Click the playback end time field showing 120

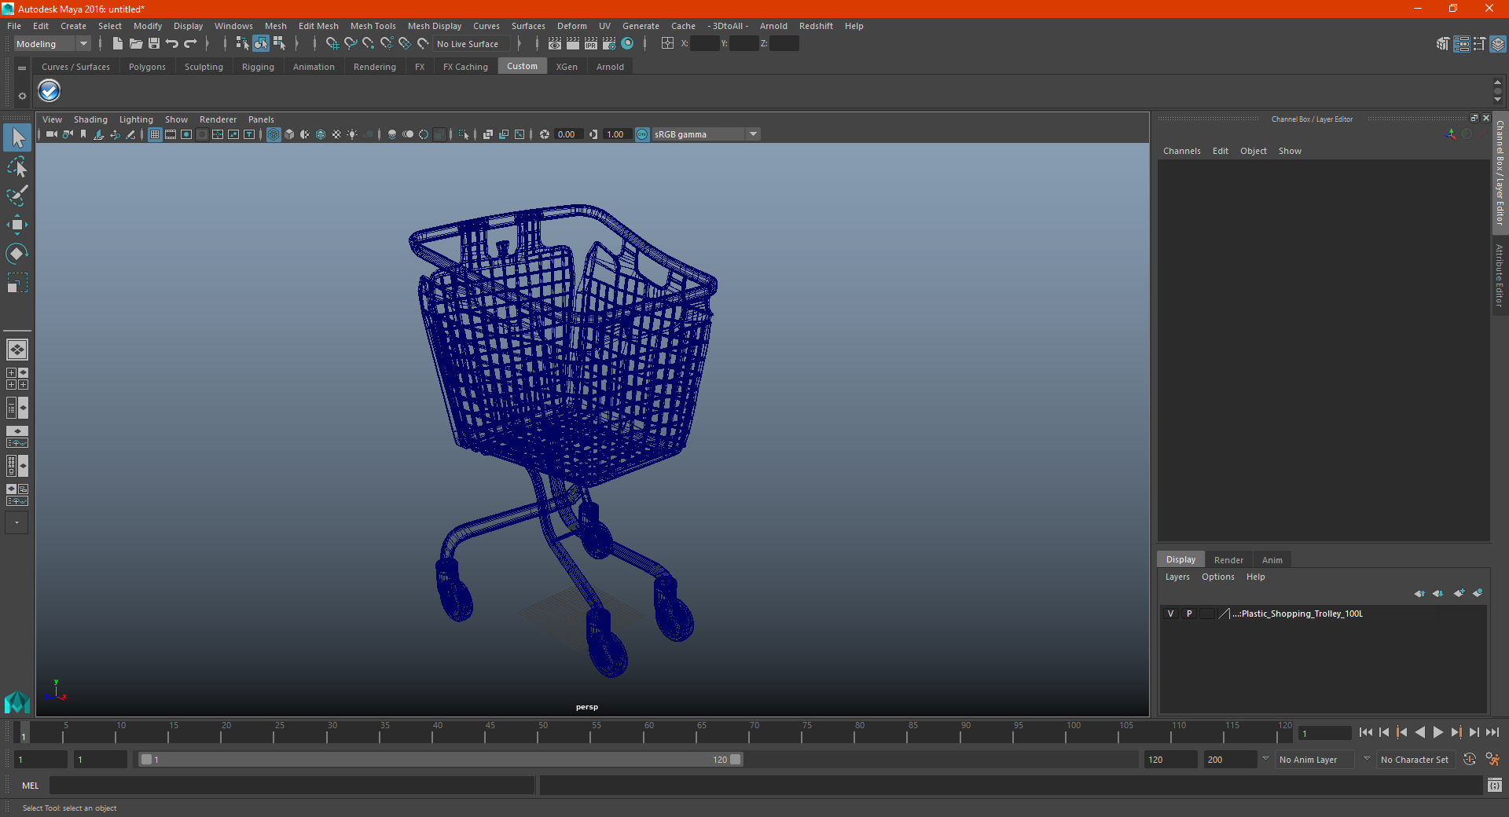pos(1169,760)
